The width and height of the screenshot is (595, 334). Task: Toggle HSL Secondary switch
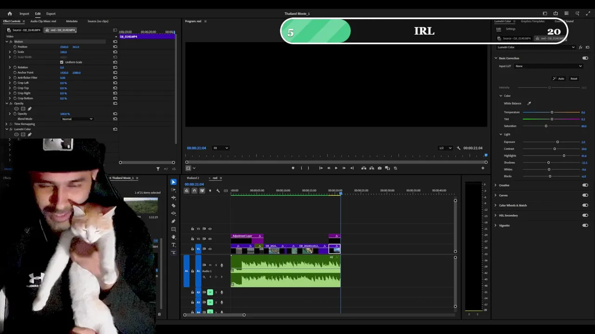coord(585,215)
